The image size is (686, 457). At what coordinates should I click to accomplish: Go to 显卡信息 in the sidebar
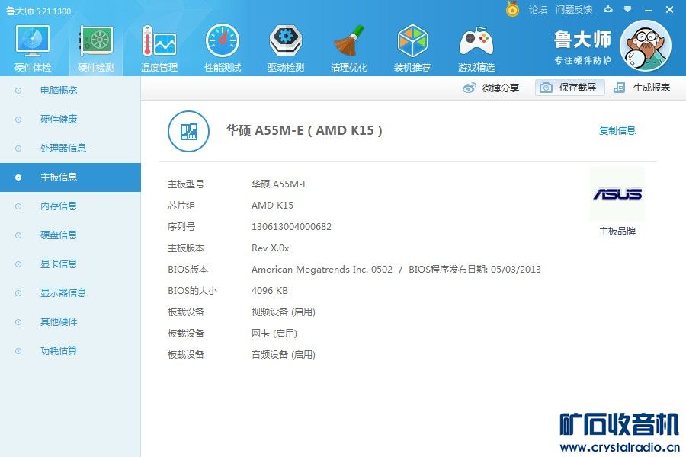(58, 264)
